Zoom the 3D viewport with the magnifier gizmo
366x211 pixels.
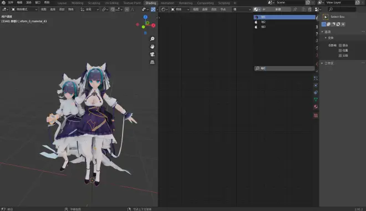(x=152, y=39)
